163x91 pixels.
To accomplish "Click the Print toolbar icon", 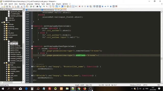I will 18,6.
